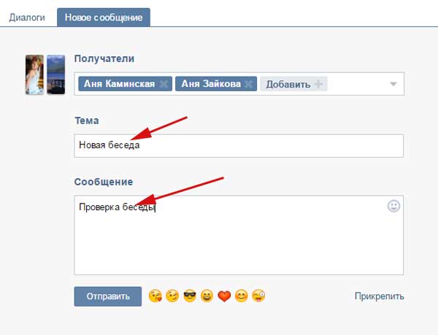
Task: Insert the grinning face emoji
Action: coord(207,296)
